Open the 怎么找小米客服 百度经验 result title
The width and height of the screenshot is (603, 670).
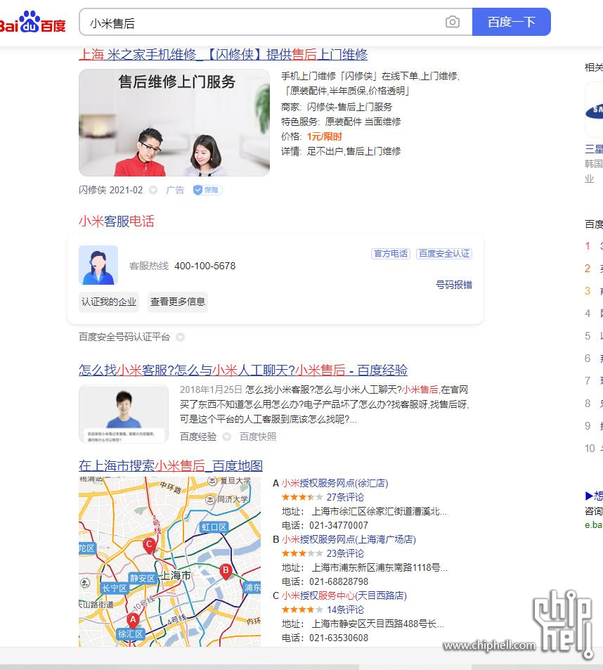(243, 370)
